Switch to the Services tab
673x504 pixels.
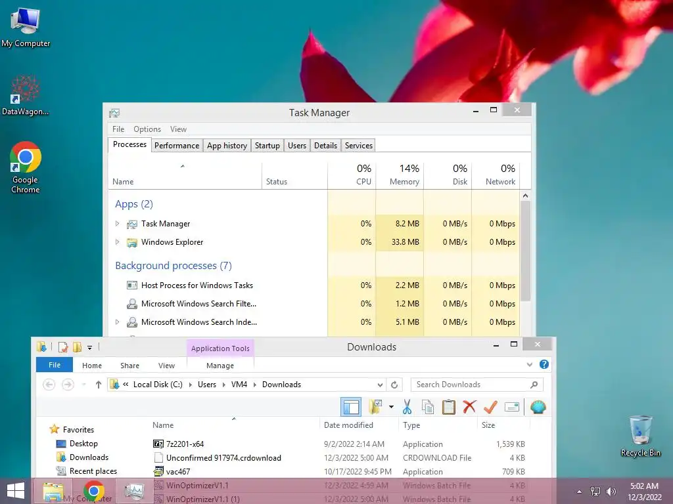[359, 145]
